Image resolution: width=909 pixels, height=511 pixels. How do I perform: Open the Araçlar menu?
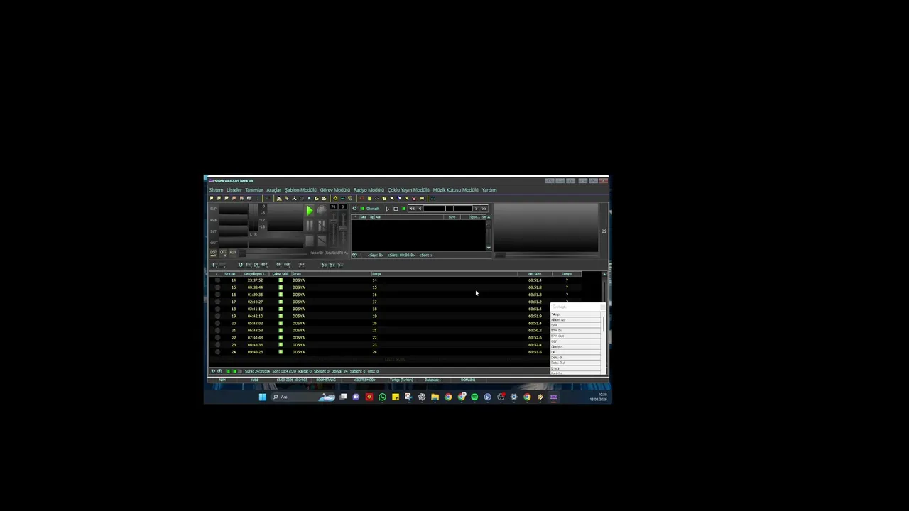[274, 190]
